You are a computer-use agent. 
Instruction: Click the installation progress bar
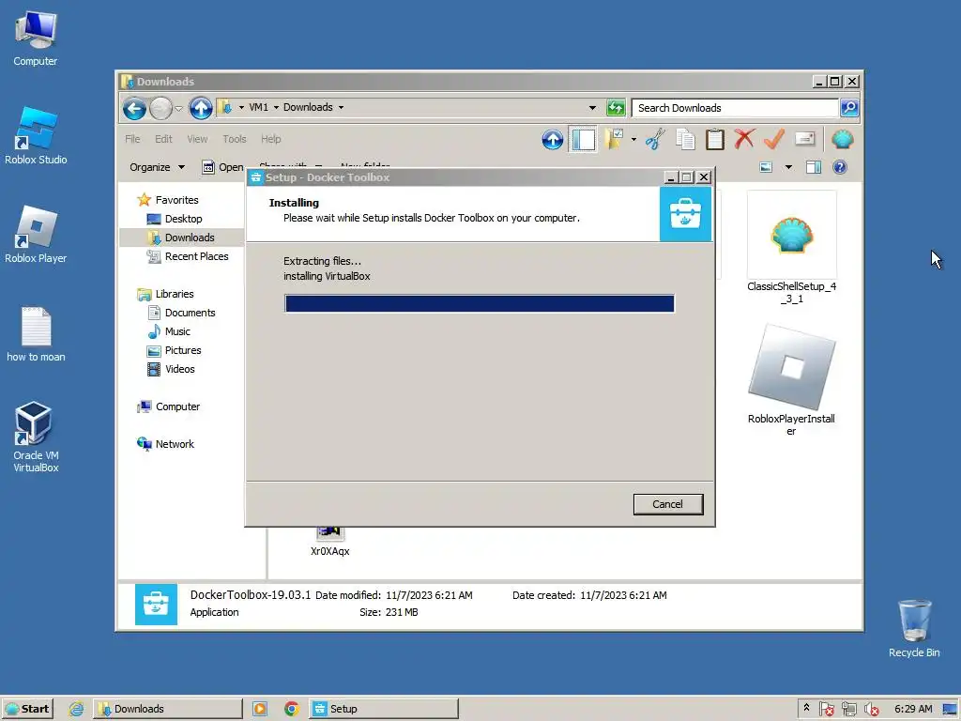coord(480,303)
